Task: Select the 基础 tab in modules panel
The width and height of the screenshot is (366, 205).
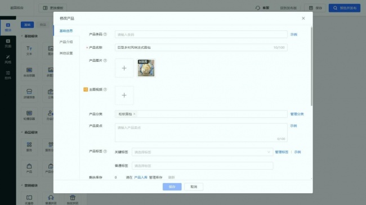Action: (x=28, y=25)
